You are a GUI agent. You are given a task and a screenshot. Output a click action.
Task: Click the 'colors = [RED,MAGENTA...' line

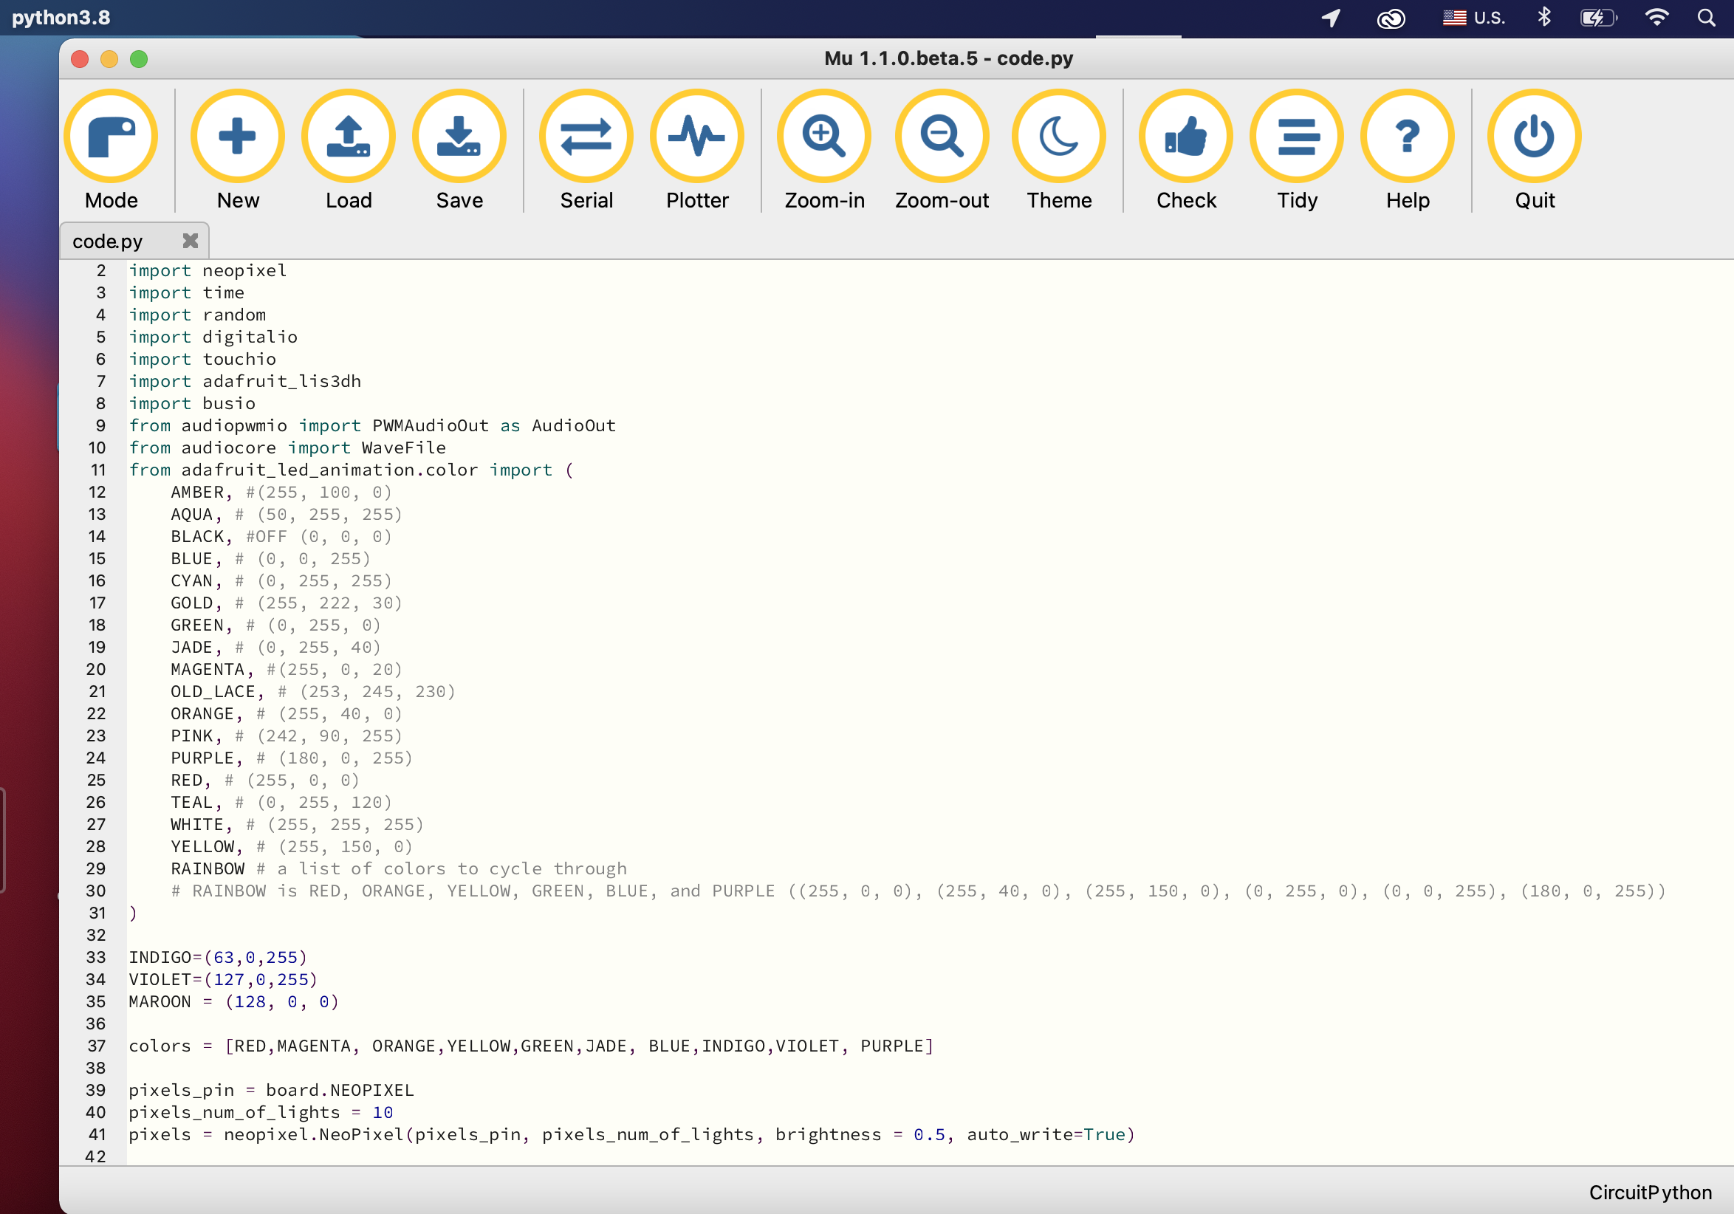[x=531, y=1046]
